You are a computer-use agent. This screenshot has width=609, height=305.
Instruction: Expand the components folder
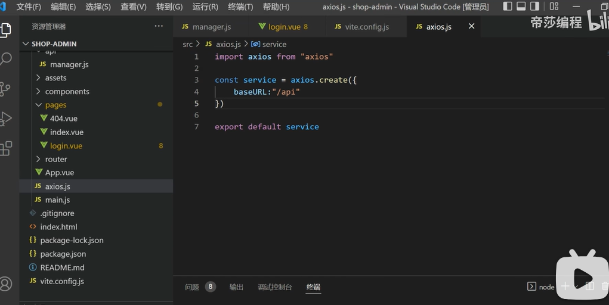pyautogui.click(x=67, y=92)
